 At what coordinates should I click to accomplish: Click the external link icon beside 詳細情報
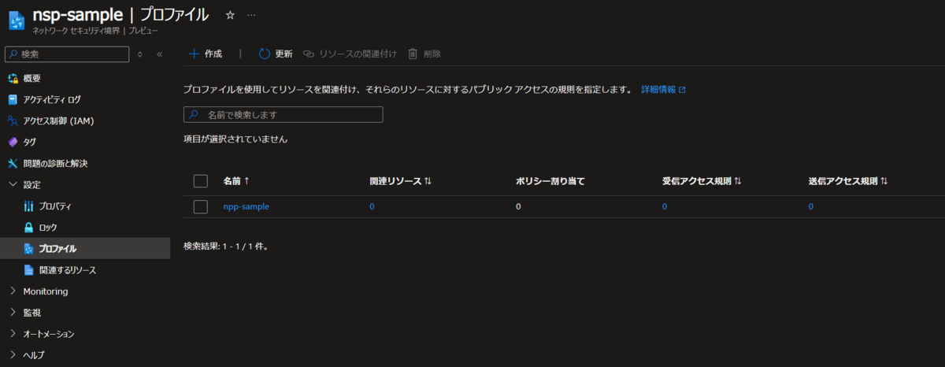[x=682, y=90]
